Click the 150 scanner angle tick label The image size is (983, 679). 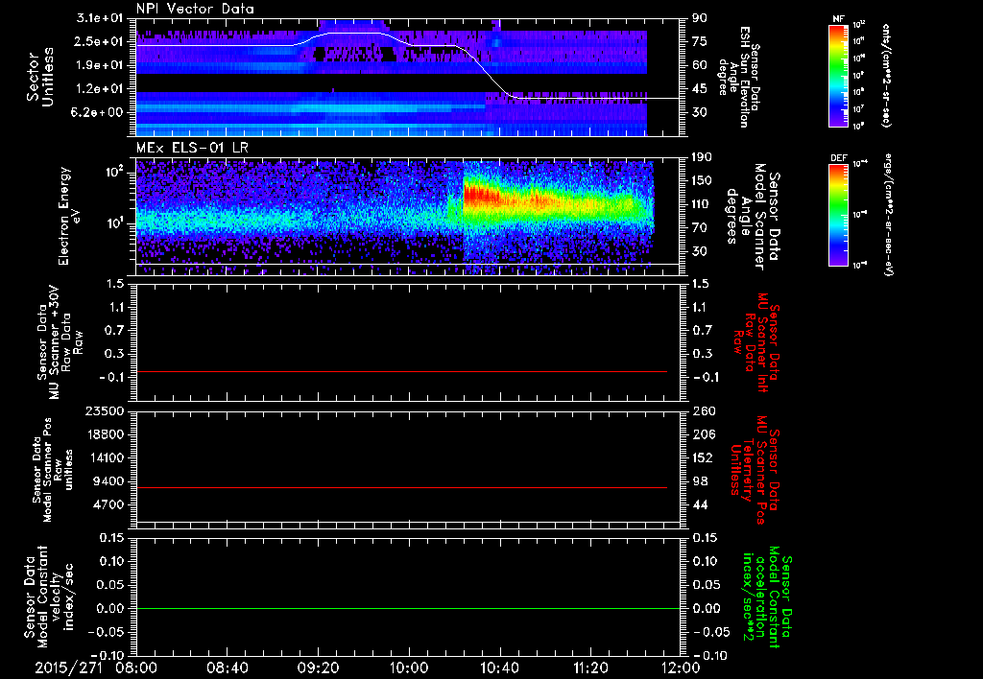pos(704,181)
